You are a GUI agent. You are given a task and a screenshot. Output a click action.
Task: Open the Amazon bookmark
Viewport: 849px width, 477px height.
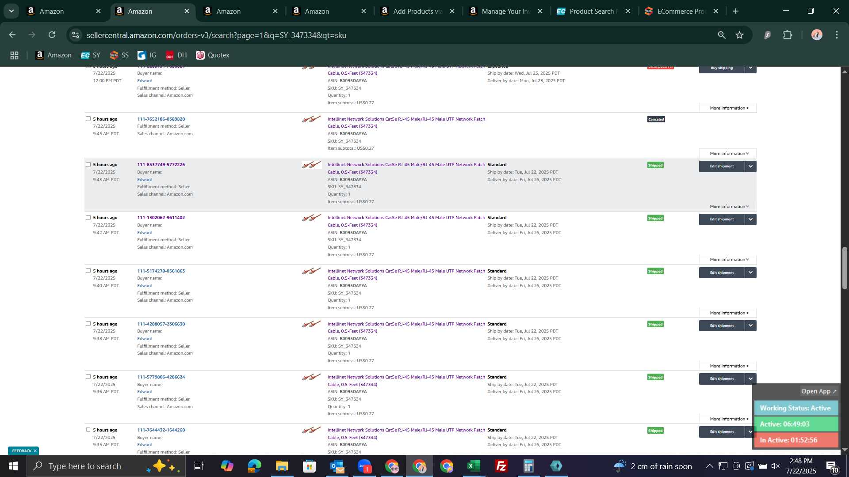54,55
